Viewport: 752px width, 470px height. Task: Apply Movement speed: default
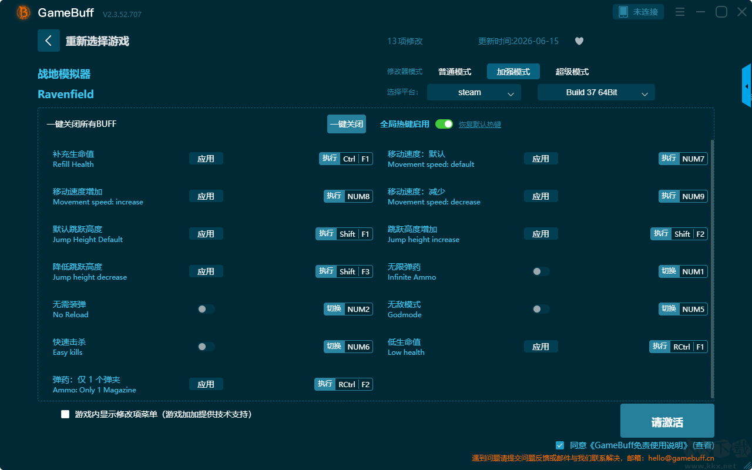pos(540,159)
